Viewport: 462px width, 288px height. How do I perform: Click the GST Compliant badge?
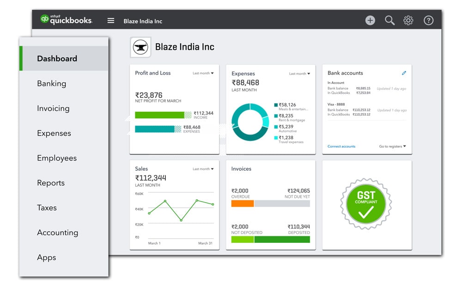(366, 204)
